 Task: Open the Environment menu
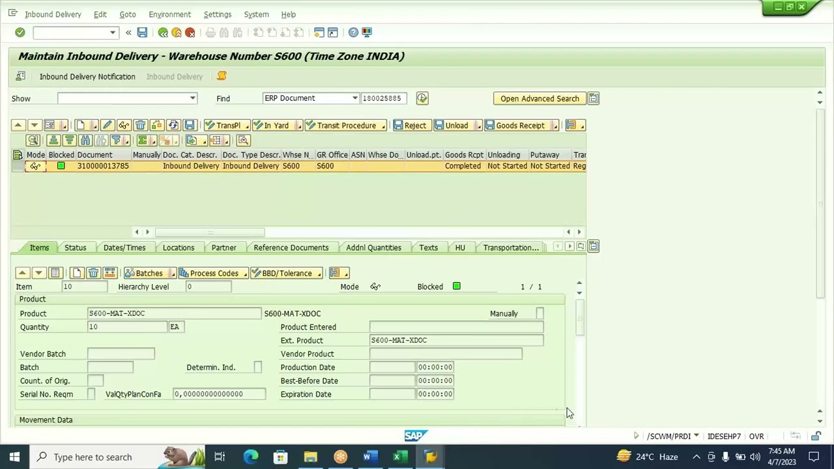point(169,14)
